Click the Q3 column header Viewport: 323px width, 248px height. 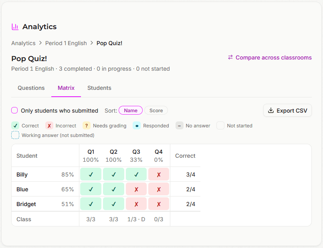(x=136, y=156)
